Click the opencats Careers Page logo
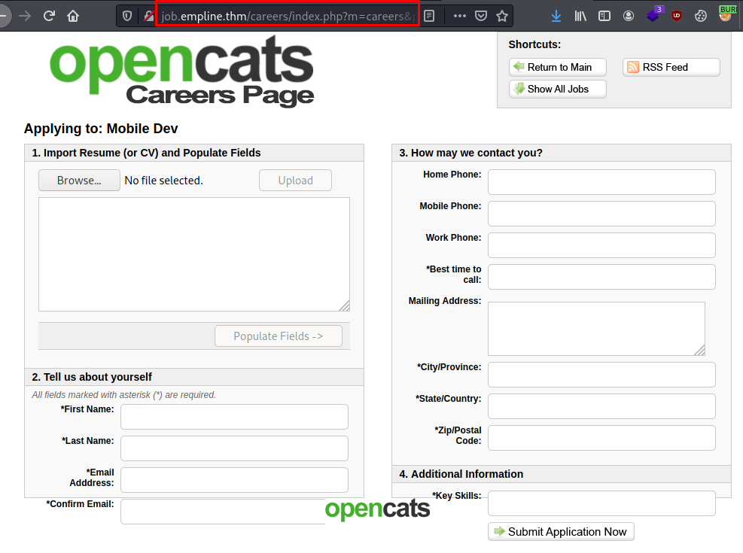743x553 pixels. click(x=182, y=71)
